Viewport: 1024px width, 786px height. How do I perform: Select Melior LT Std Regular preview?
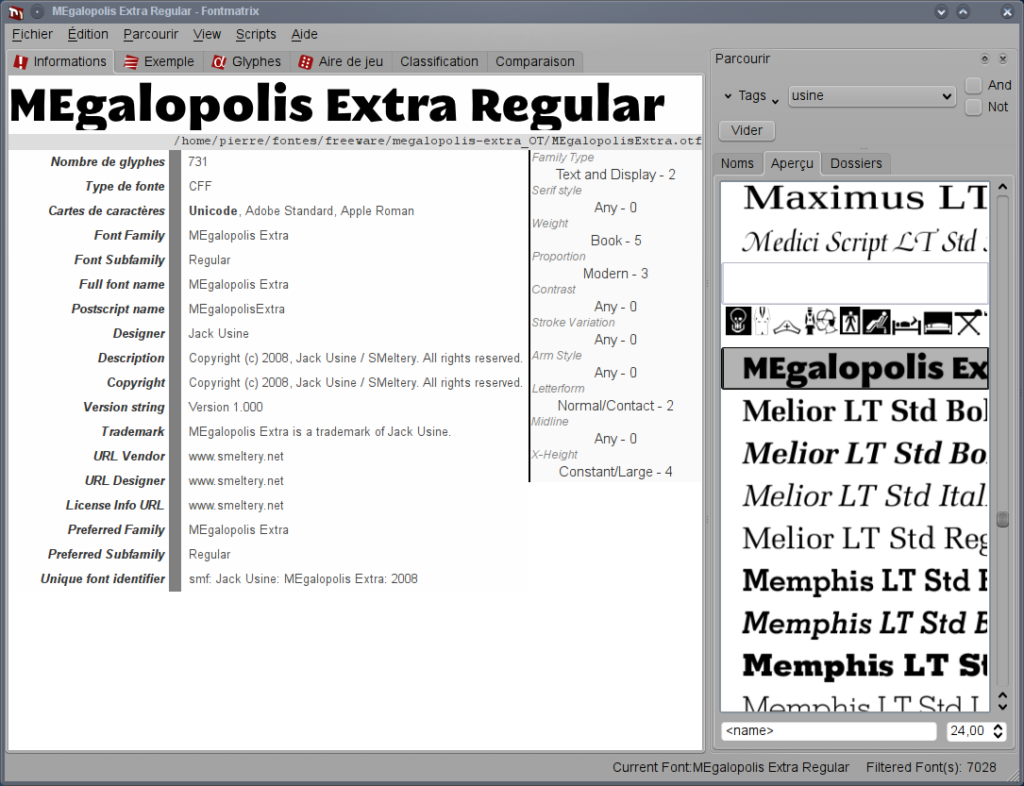pyautogui.click(x=855, y=538)
